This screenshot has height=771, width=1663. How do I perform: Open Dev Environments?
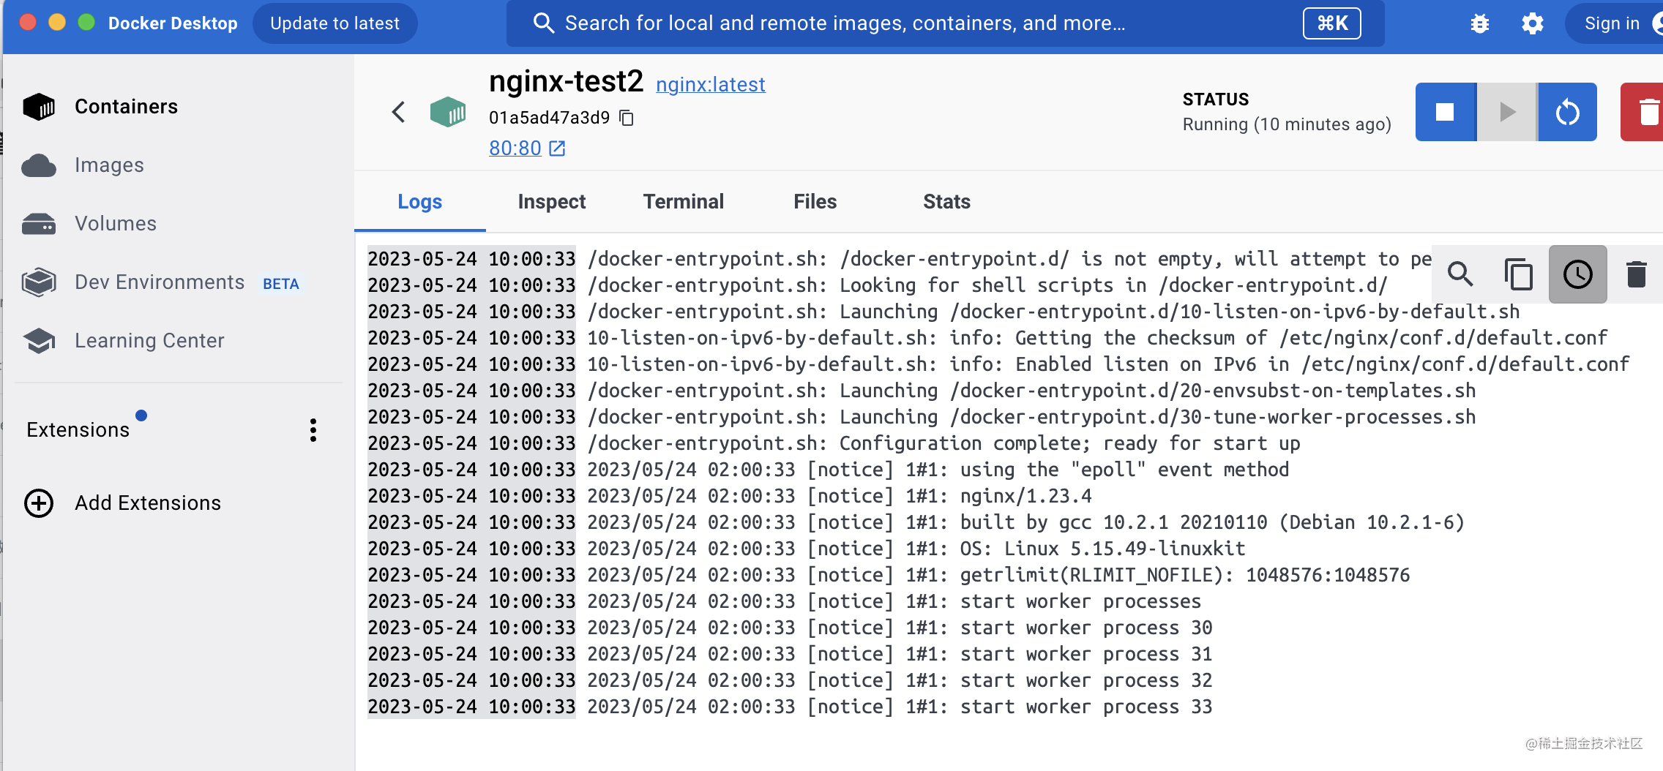pos(158,282)
